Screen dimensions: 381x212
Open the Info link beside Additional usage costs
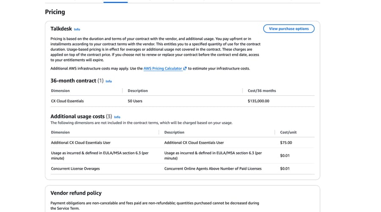click(117, 117)
